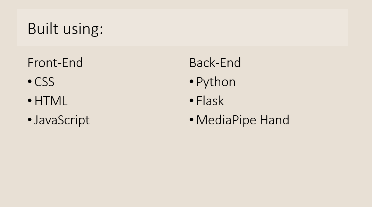This screenshot has height=207, width=372.
Task: Select the Front-End column heading
Action: coord(55,63)
